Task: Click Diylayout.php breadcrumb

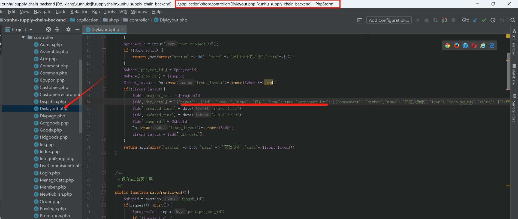Action: pos(171,20)
